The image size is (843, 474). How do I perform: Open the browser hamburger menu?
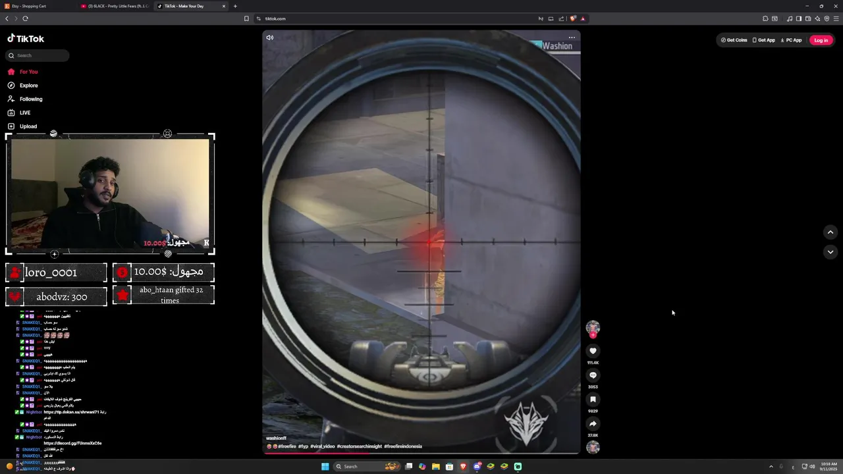pos(836,18)
